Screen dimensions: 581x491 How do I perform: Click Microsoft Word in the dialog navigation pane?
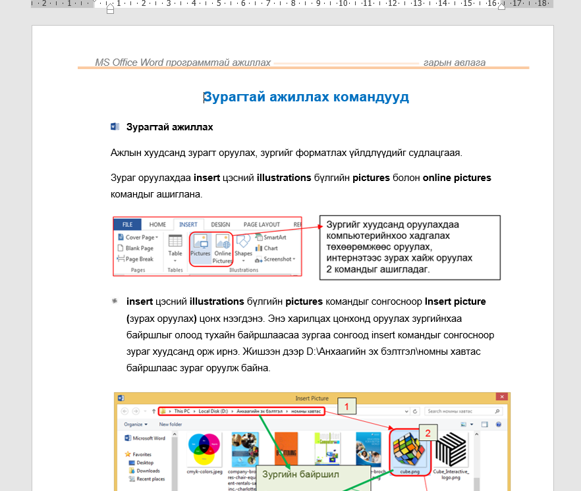coord(145,438)
